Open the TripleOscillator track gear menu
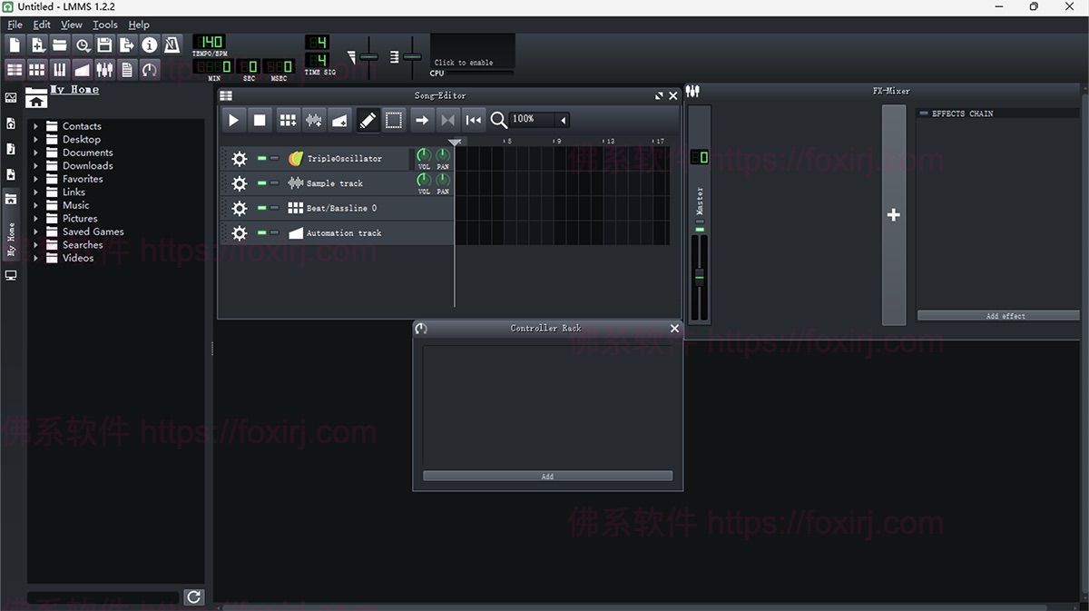The image size is (1089, 611). [239, 158]
